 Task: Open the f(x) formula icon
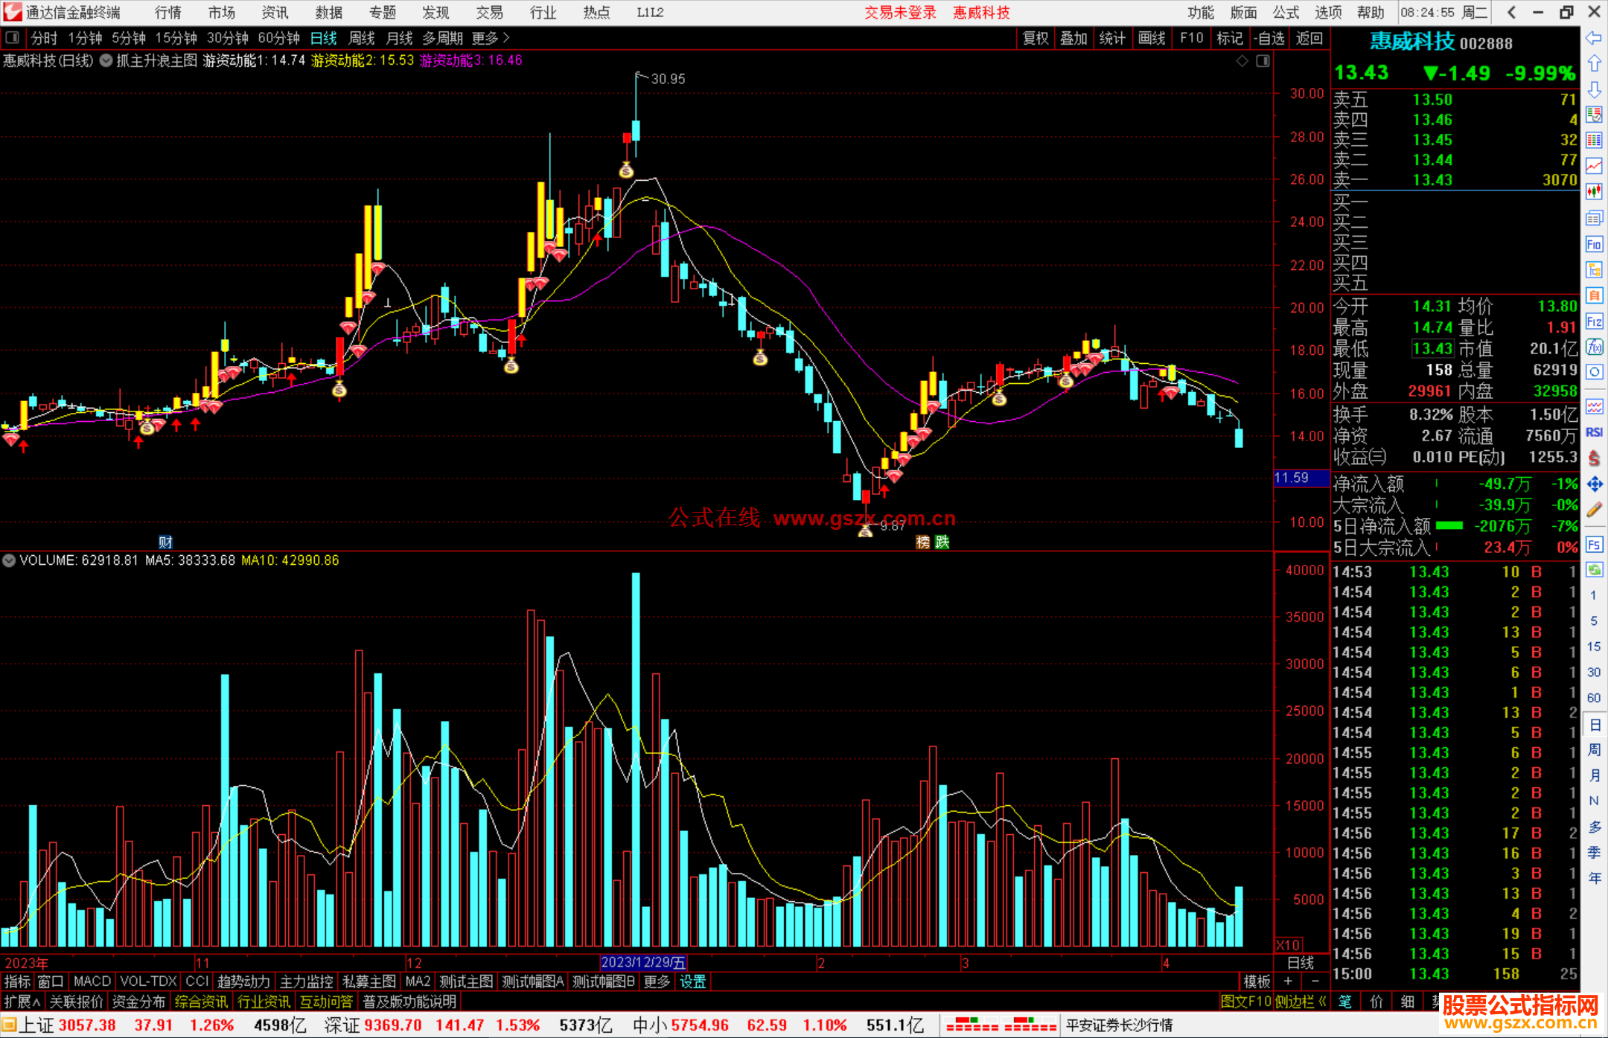point(1594,347)
